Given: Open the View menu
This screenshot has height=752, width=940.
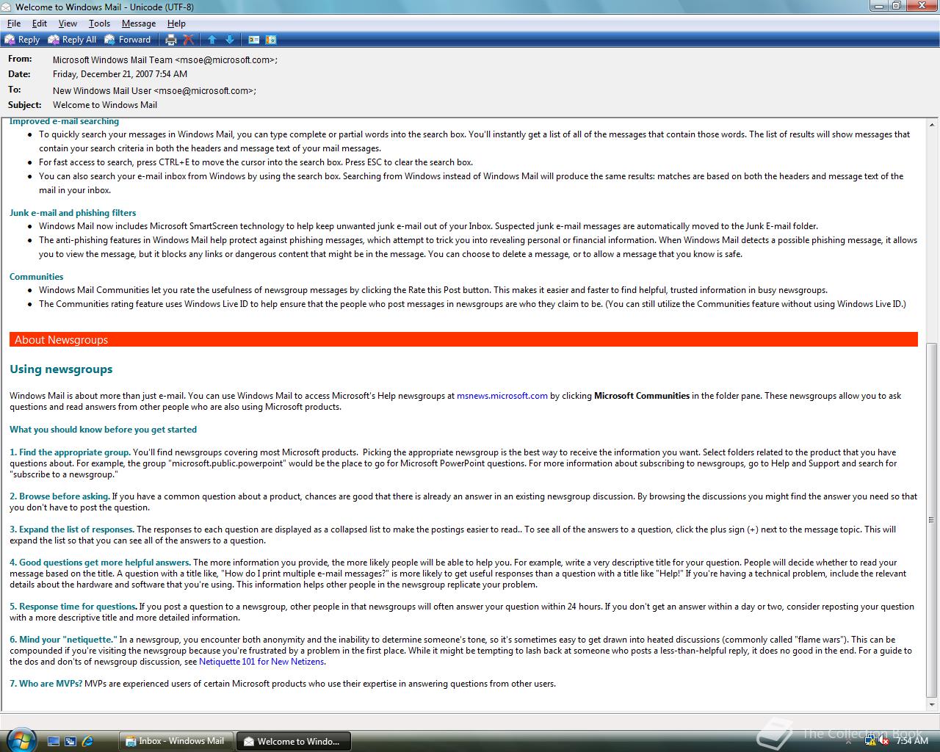Looking at the screenshot, I should [68, 23].
